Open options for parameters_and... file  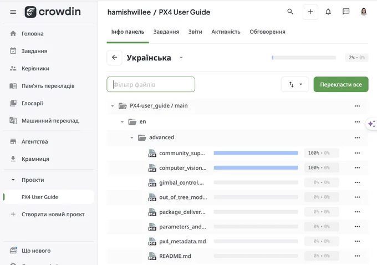(357, 227)
